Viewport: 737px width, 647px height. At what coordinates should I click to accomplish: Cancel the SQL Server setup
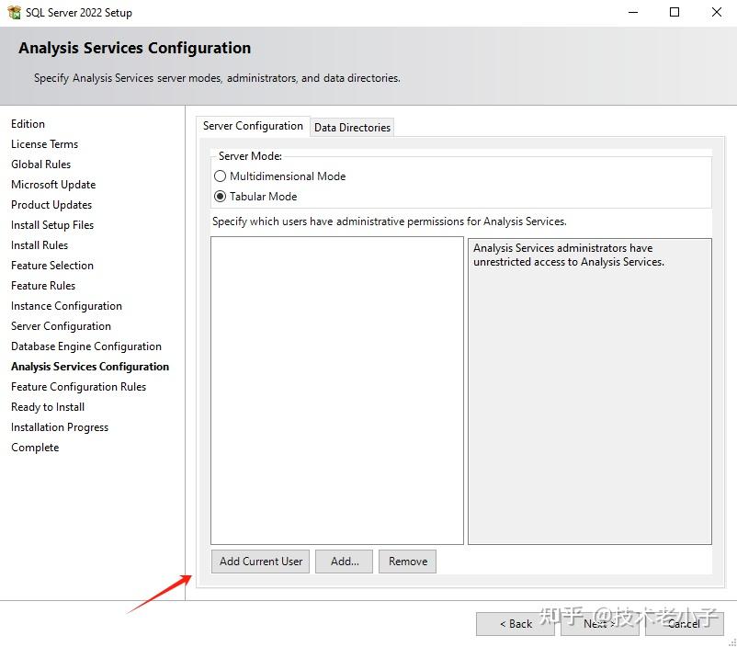point(684,624)
